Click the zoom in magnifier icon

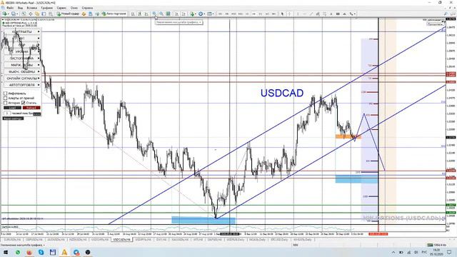click(x=154, y=14)
